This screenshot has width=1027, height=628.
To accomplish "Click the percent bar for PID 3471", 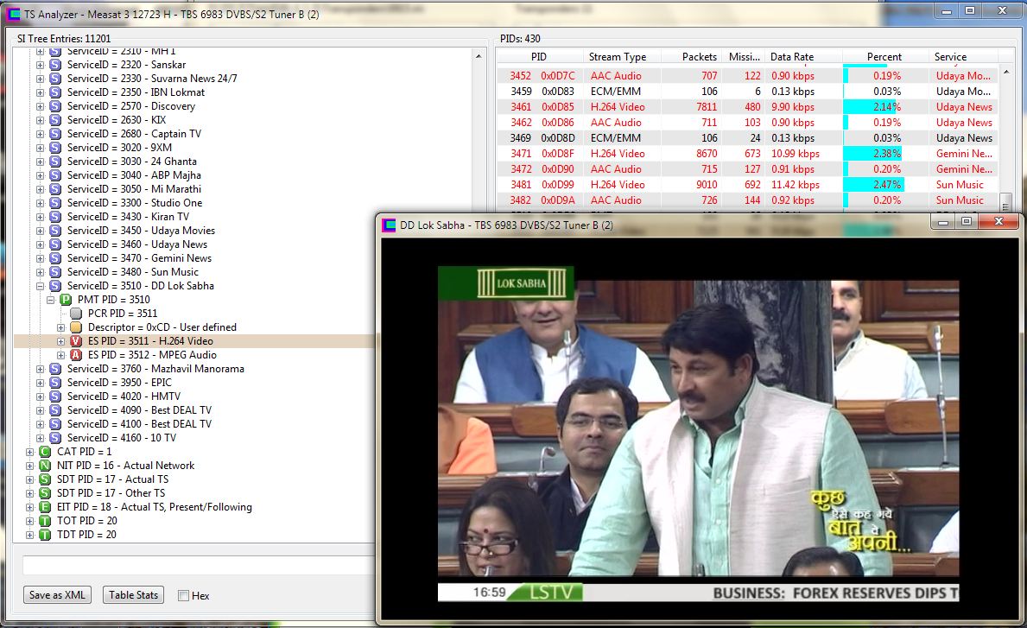I will (872, 153).
